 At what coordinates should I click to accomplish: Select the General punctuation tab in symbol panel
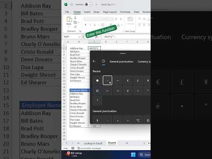click(121, 61)
